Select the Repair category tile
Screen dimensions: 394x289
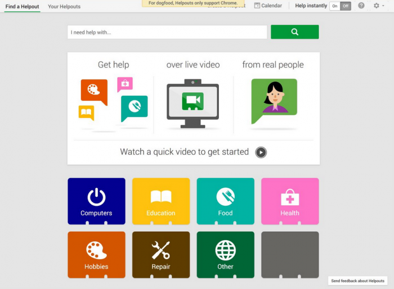[161, 255]
